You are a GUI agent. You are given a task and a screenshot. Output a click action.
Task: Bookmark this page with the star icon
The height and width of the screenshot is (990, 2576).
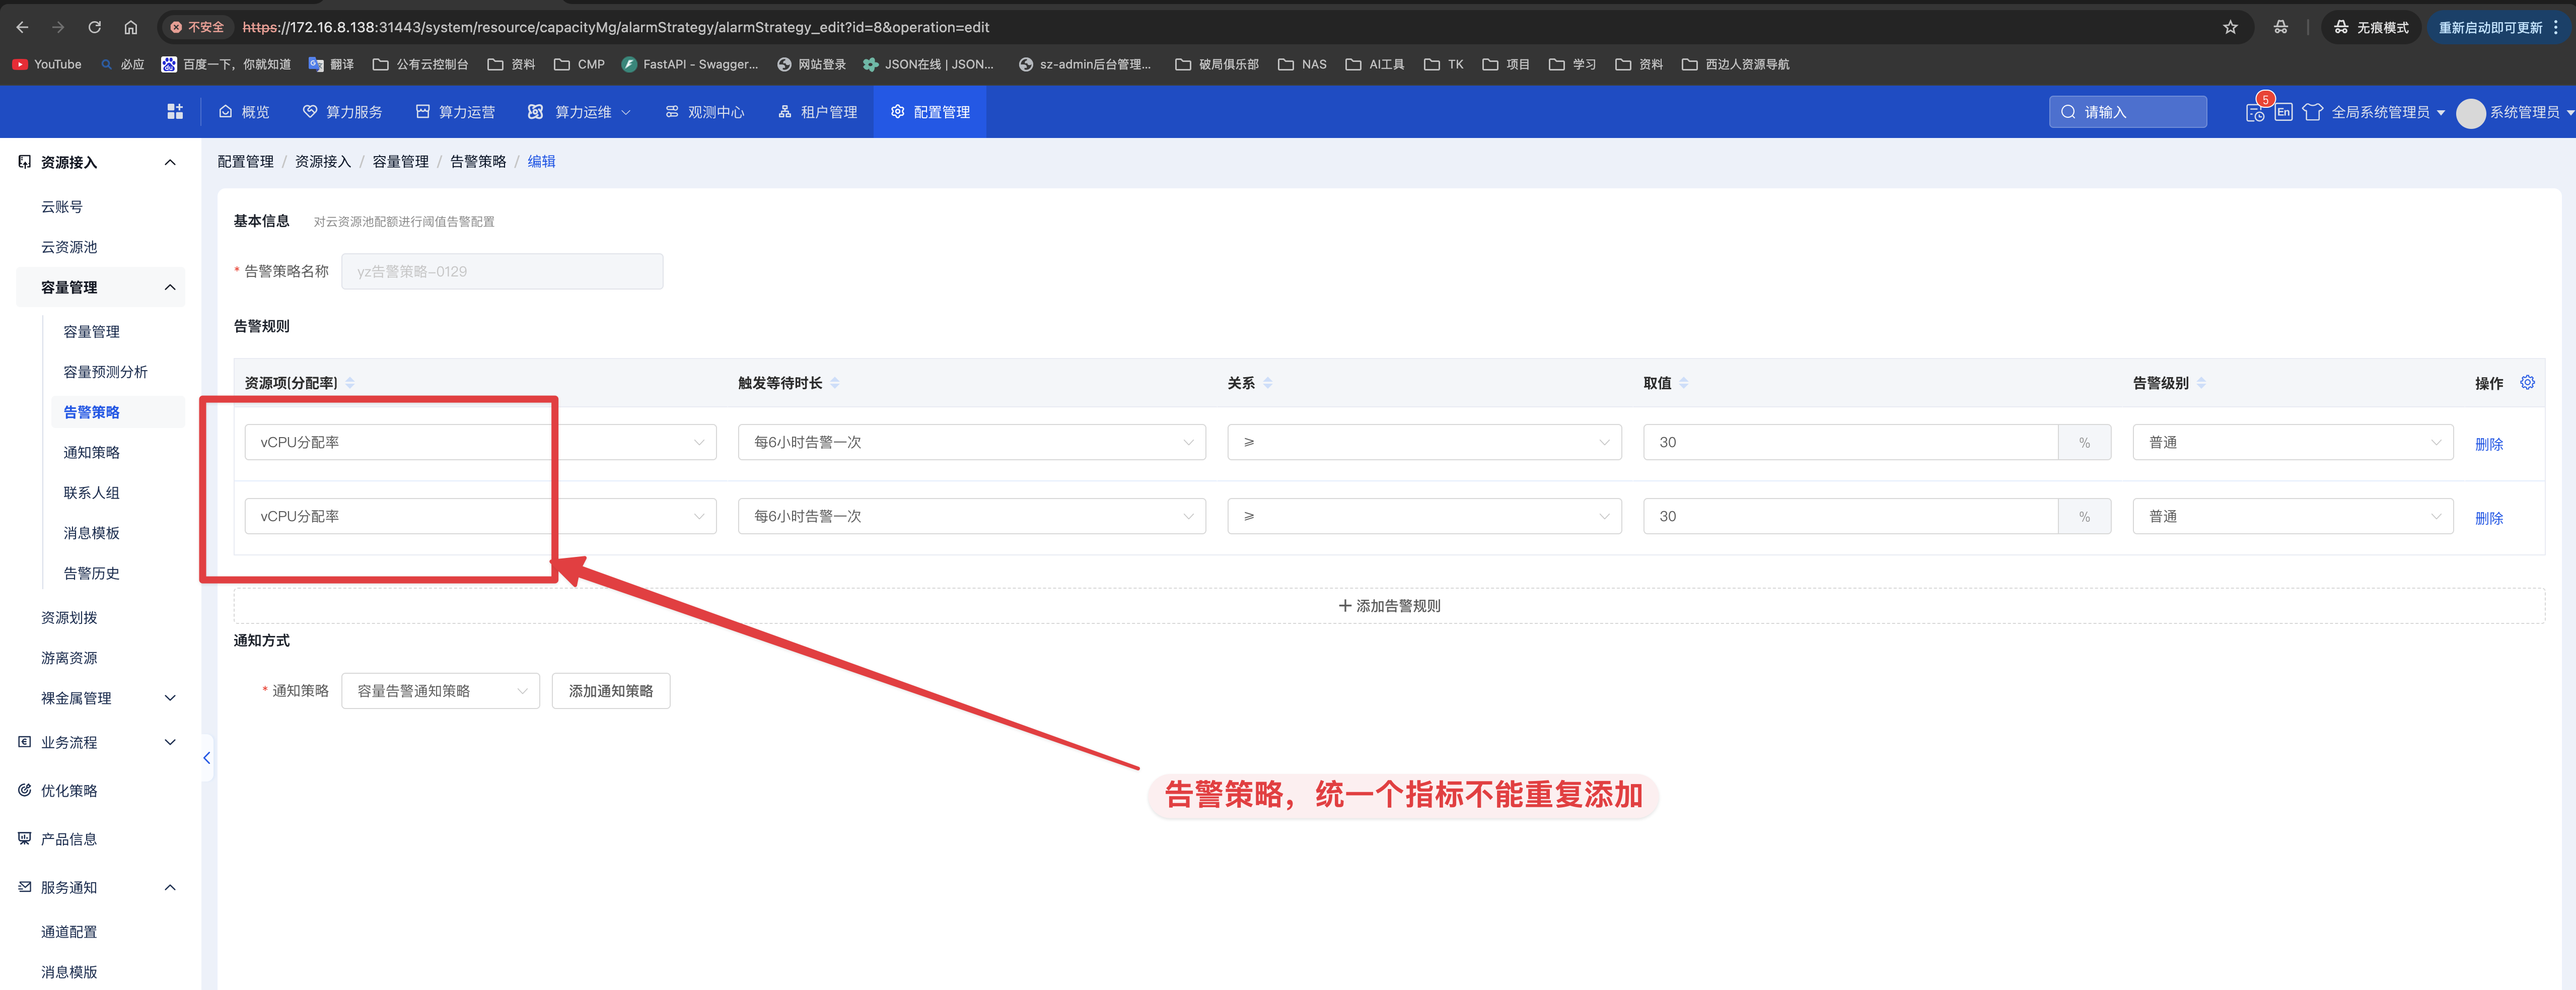point(2230,27)
